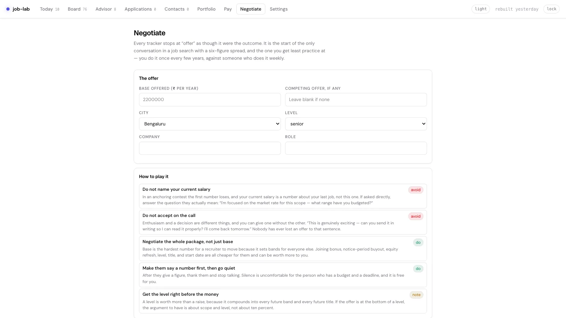The width and height of the screenshot is (566, 318).
Task: Click the do badge on whole package tip
Action: tap(418, 243)
